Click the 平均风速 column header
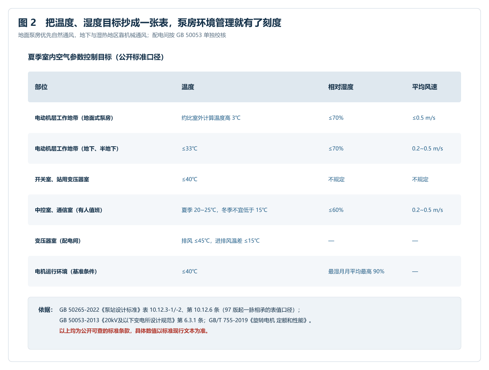The image size is (489, 370). coord(425,87)
